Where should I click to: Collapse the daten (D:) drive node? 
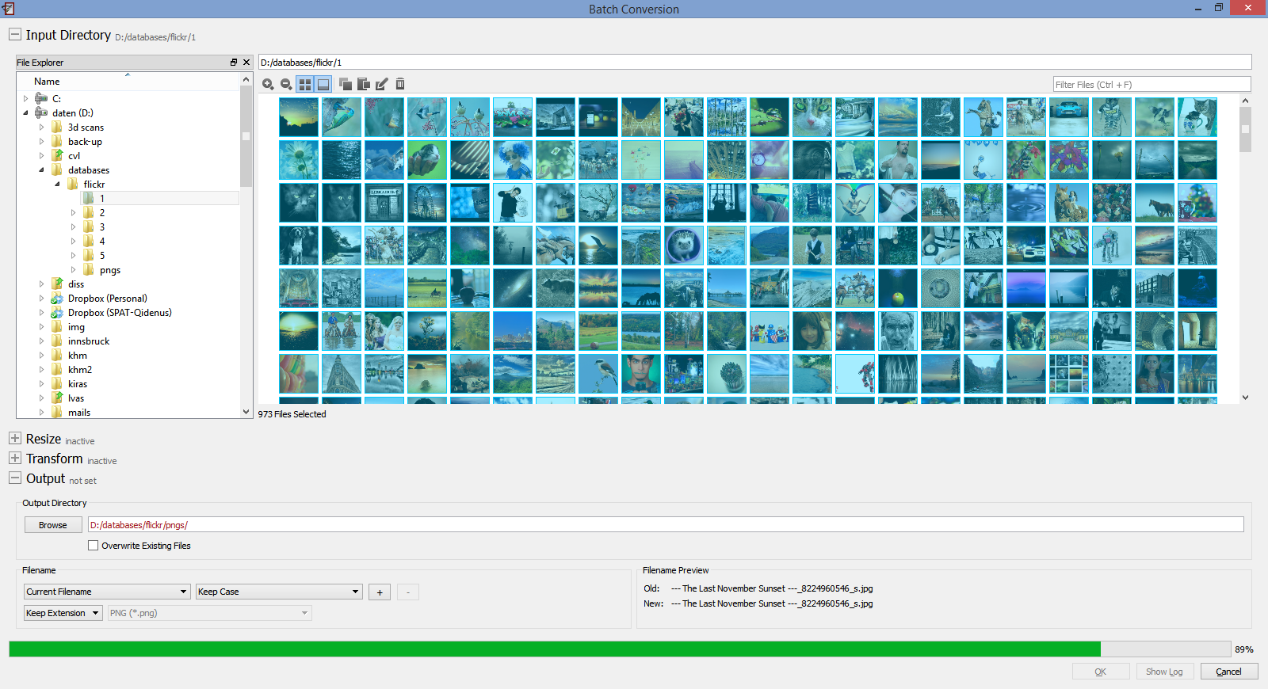[25, 113]
